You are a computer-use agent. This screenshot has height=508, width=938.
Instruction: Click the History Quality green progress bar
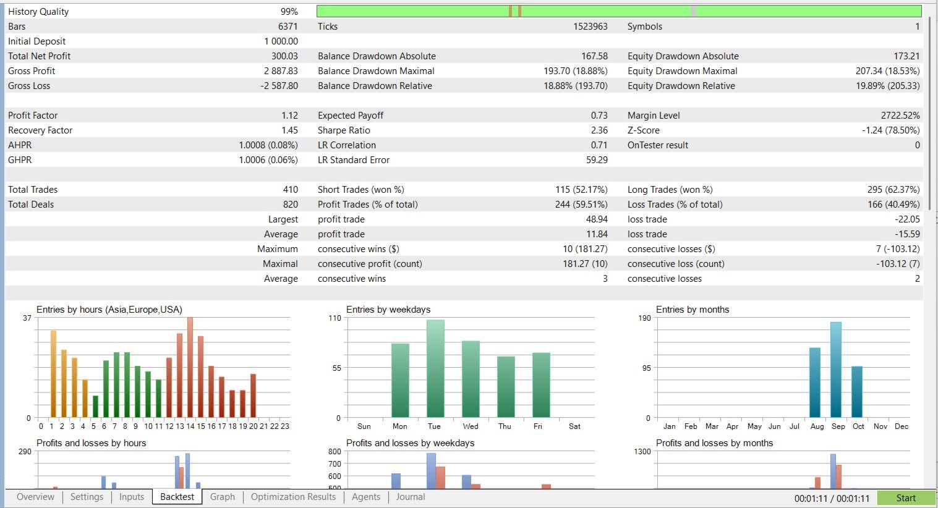coord(619,11)
